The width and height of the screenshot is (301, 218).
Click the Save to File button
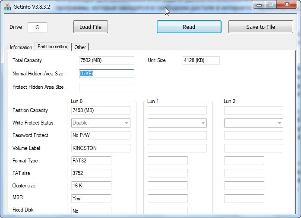(x=261, y=27)
